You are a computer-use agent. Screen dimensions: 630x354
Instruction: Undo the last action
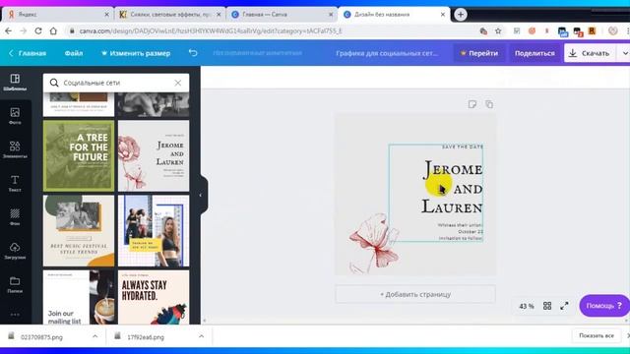[x=193, y=53]
